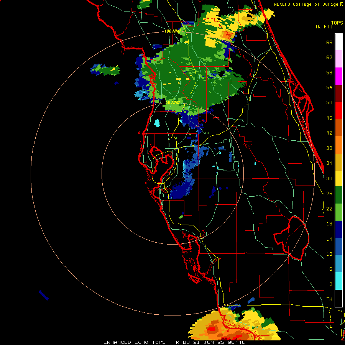Select the dark maroon legend color block
This screenshot has width=345, height=345.
[338, 94]
